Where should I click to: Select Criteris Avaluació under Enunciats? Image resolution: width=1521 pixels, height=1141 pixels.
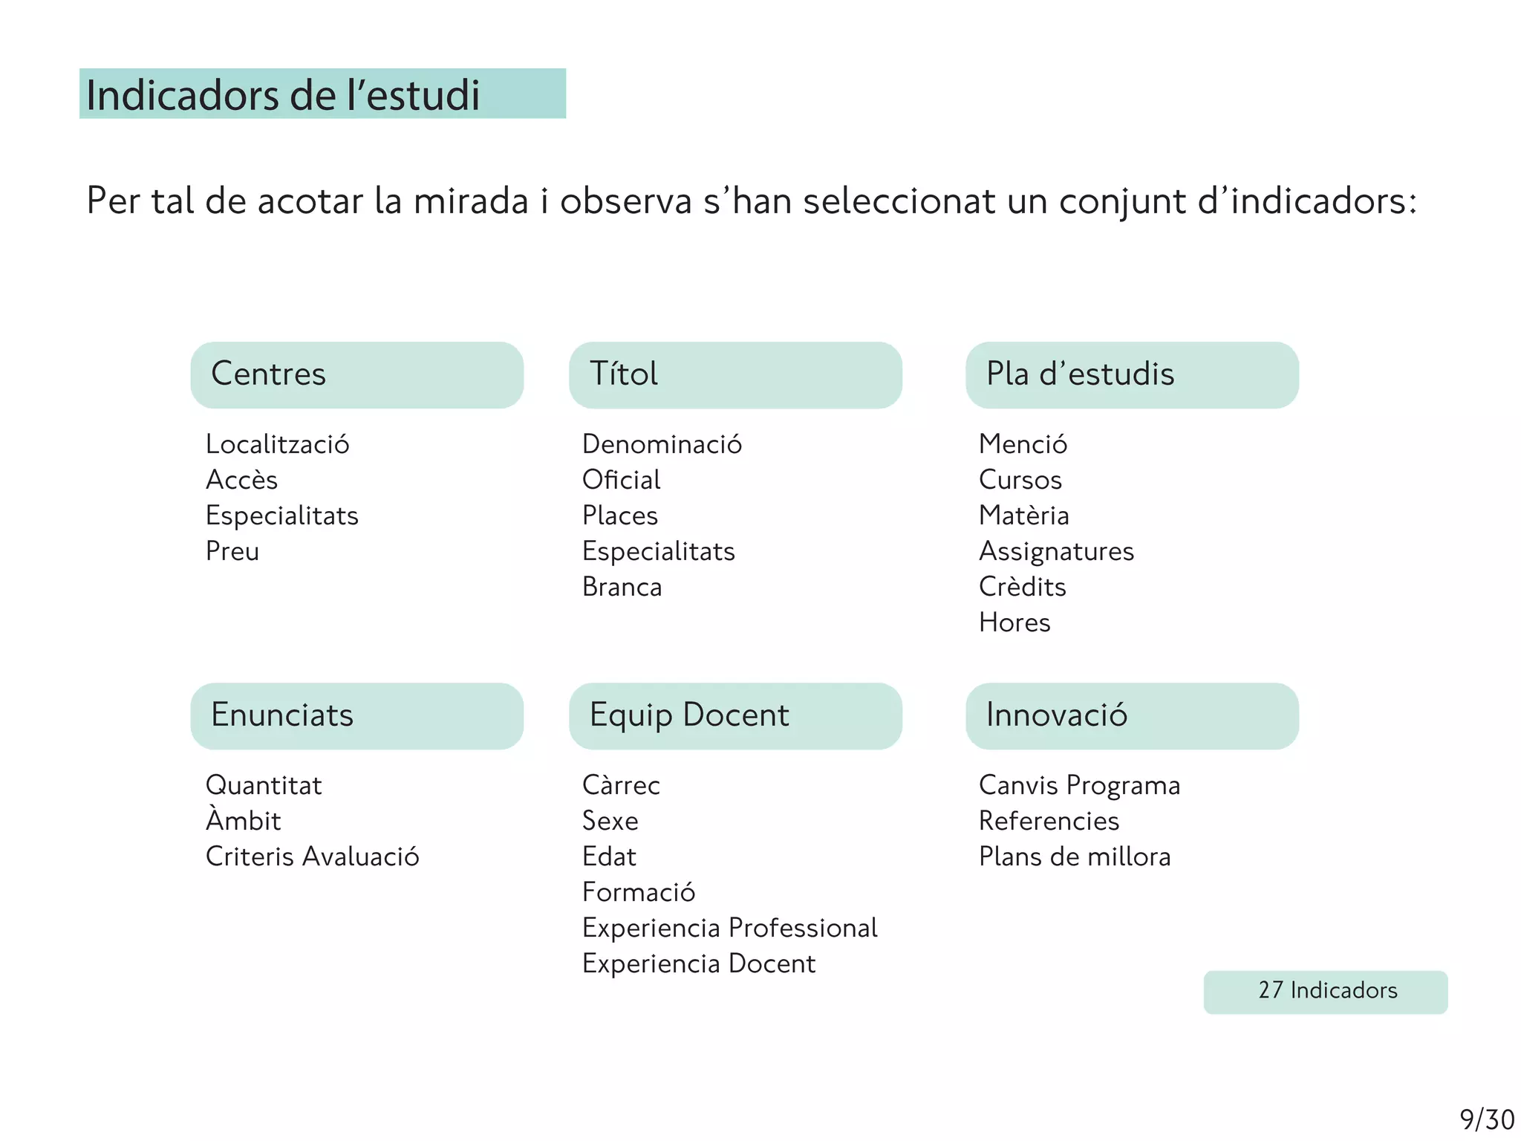pos(313,856)
